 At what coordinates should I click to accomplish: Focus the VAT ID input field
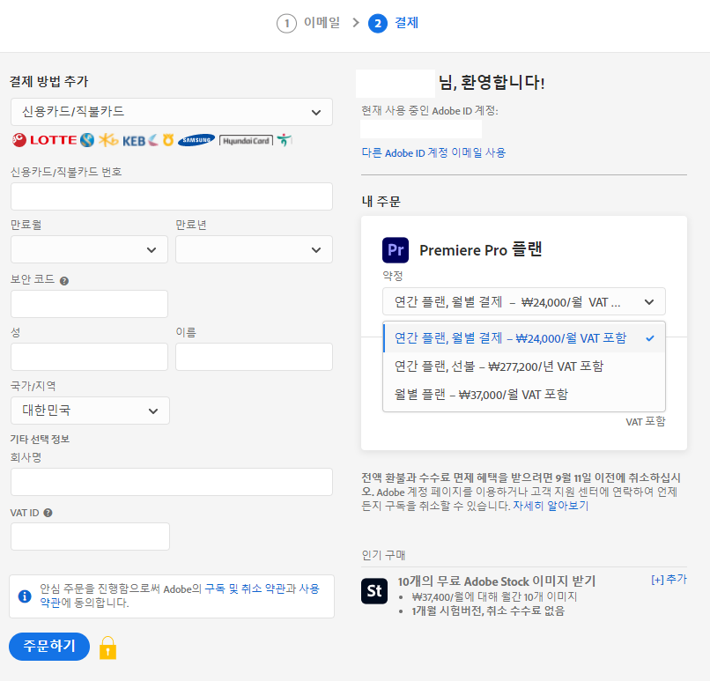(90, 537)
